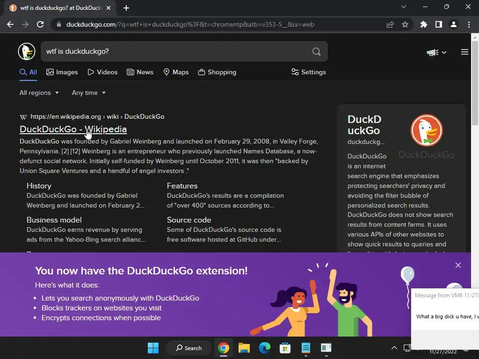This screenshot has width=479, height=359.
Task: Switch to the Images tab
Action: [62, 72]
